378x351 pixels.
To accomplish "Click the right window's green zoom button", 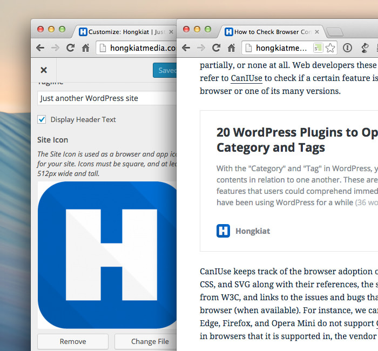I will tap(208, 29).
